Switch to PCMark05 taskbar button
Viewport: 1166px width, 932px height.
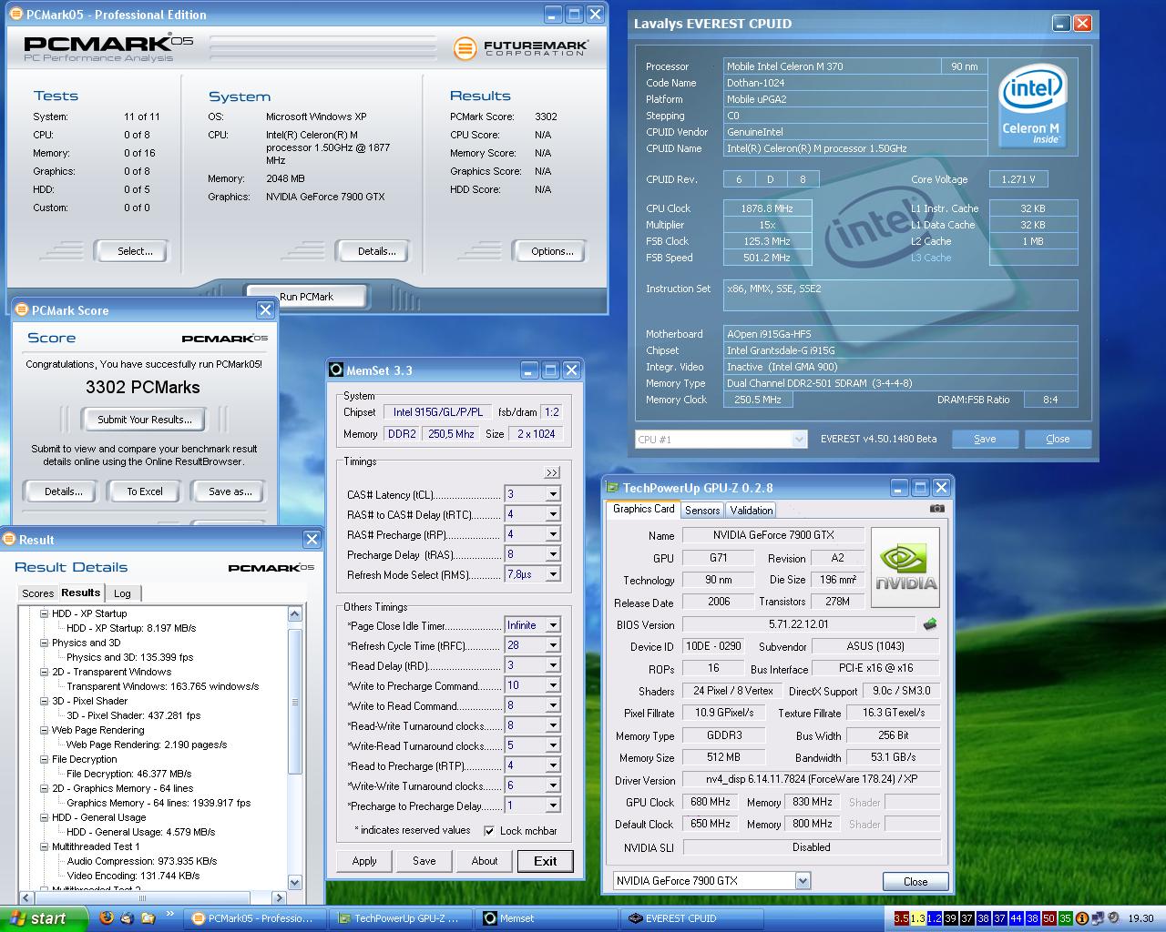tap(254, 918)
